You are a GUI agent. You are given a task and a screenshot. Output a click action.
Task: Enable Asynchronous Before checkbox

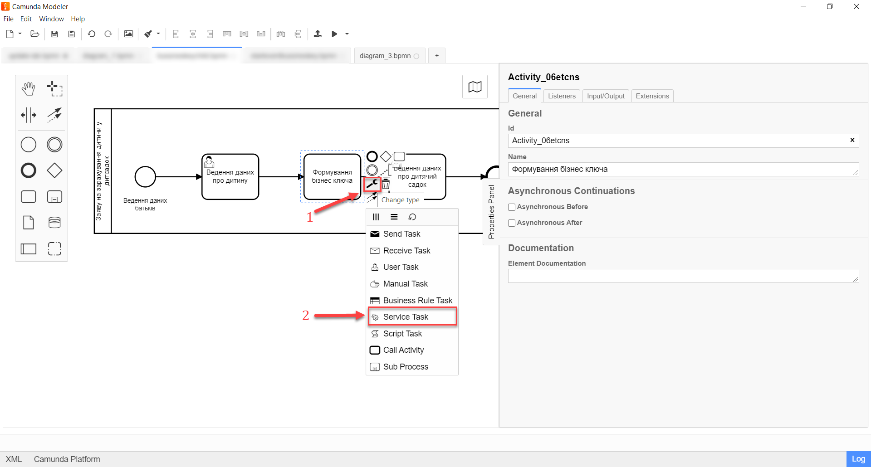[512, 207]
